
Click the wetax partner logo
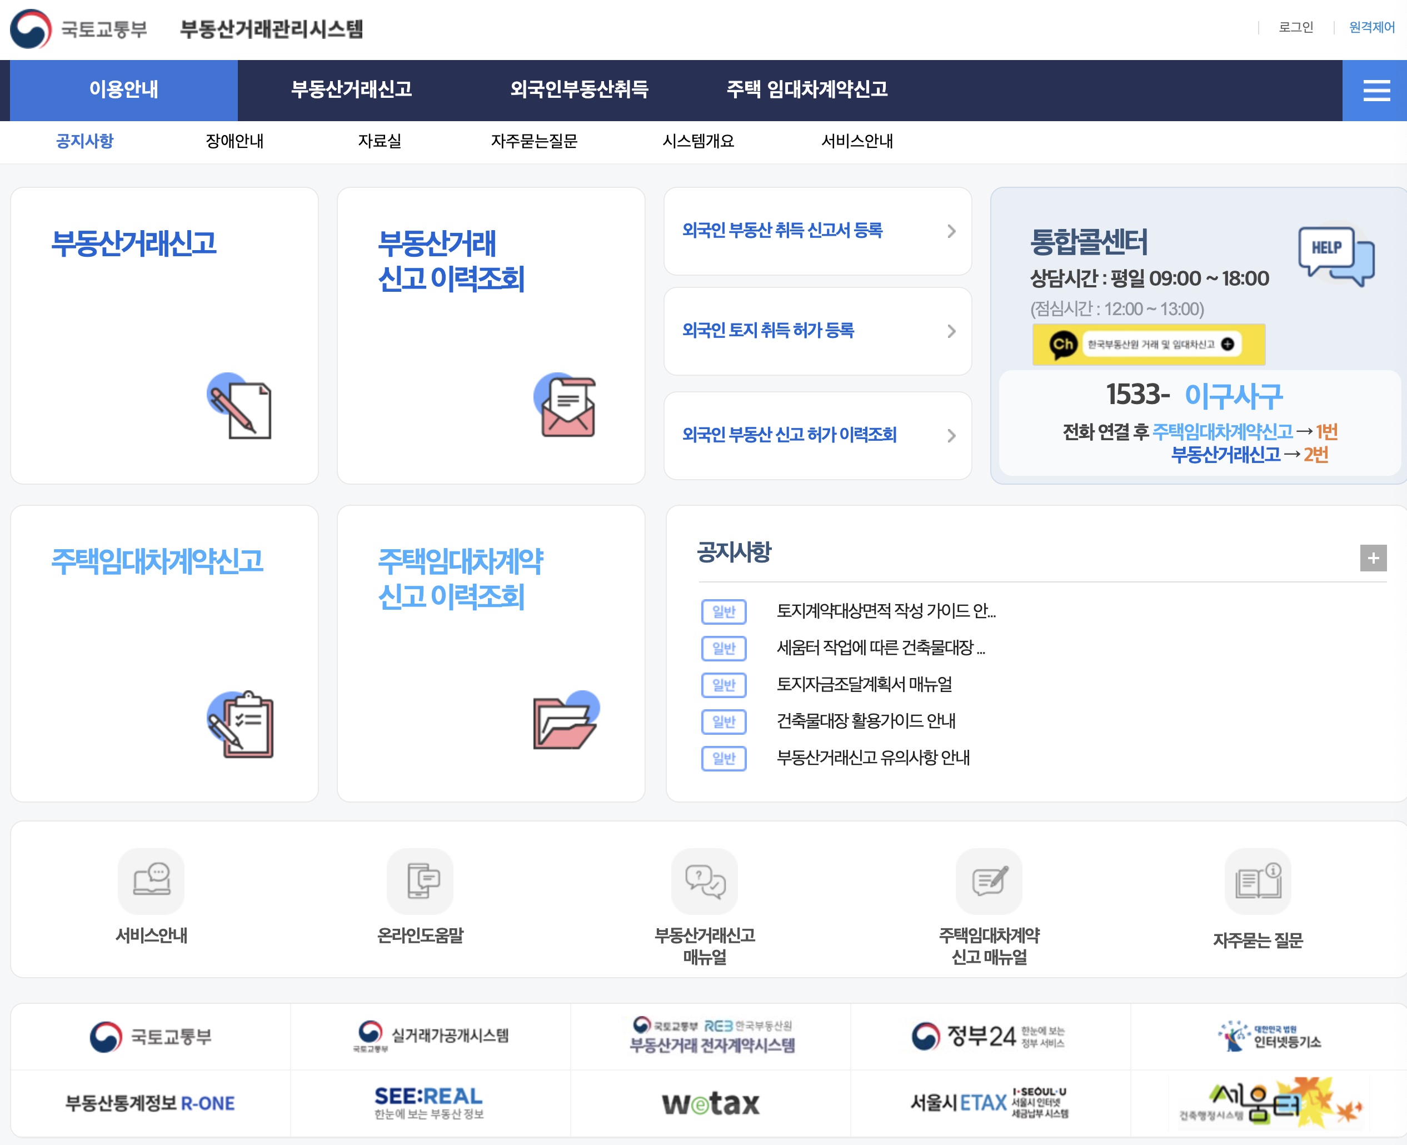[710, 1103]
